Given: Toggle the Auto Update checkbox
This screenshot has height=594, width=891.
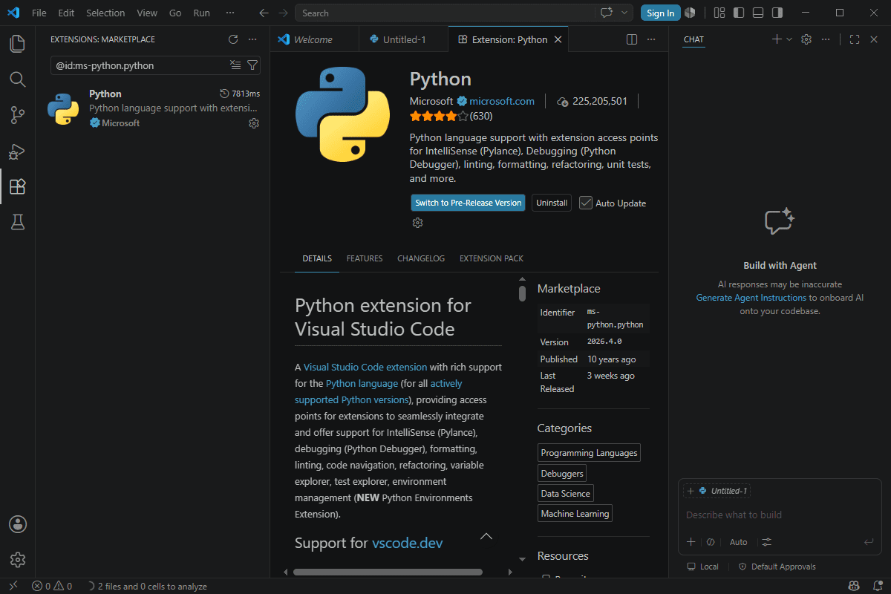Looking at the screenshot, I should [x=586, y=203].
